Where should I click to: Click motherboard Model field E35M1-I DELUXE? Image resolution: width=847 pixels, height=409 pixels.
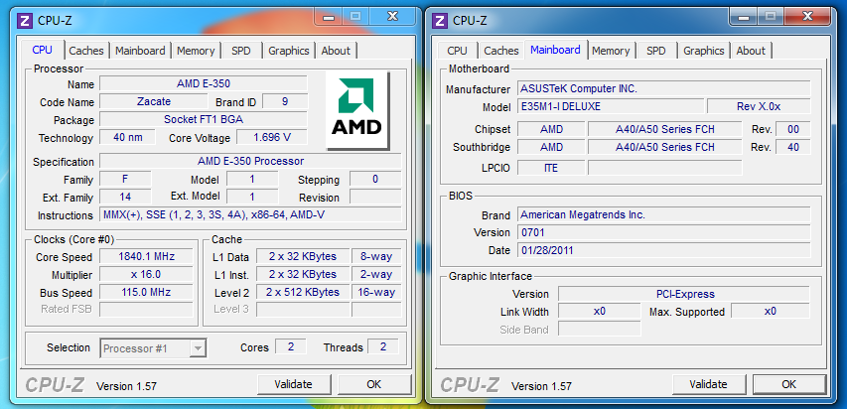tap(611, 106)
